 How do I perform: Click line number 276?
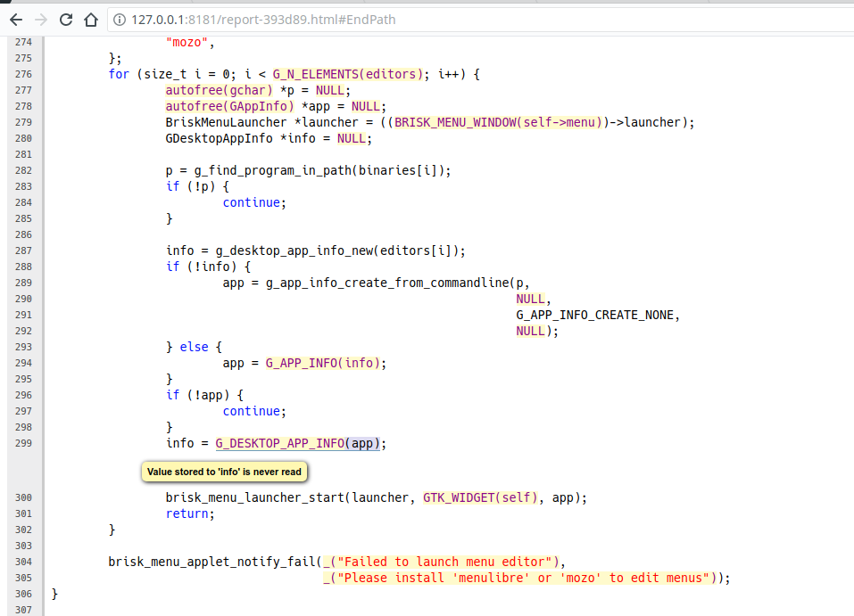click(x=23, y=74)
